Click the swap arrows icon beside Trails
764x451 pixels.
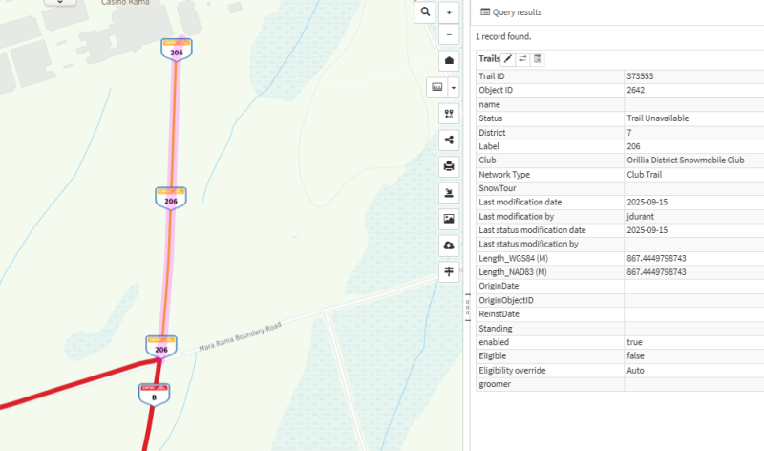click(523, 59)
